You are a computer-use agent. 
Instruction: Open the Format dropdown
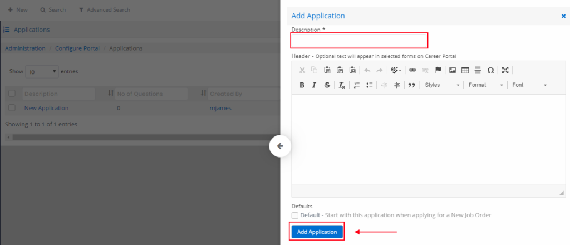tap(485, 85)
